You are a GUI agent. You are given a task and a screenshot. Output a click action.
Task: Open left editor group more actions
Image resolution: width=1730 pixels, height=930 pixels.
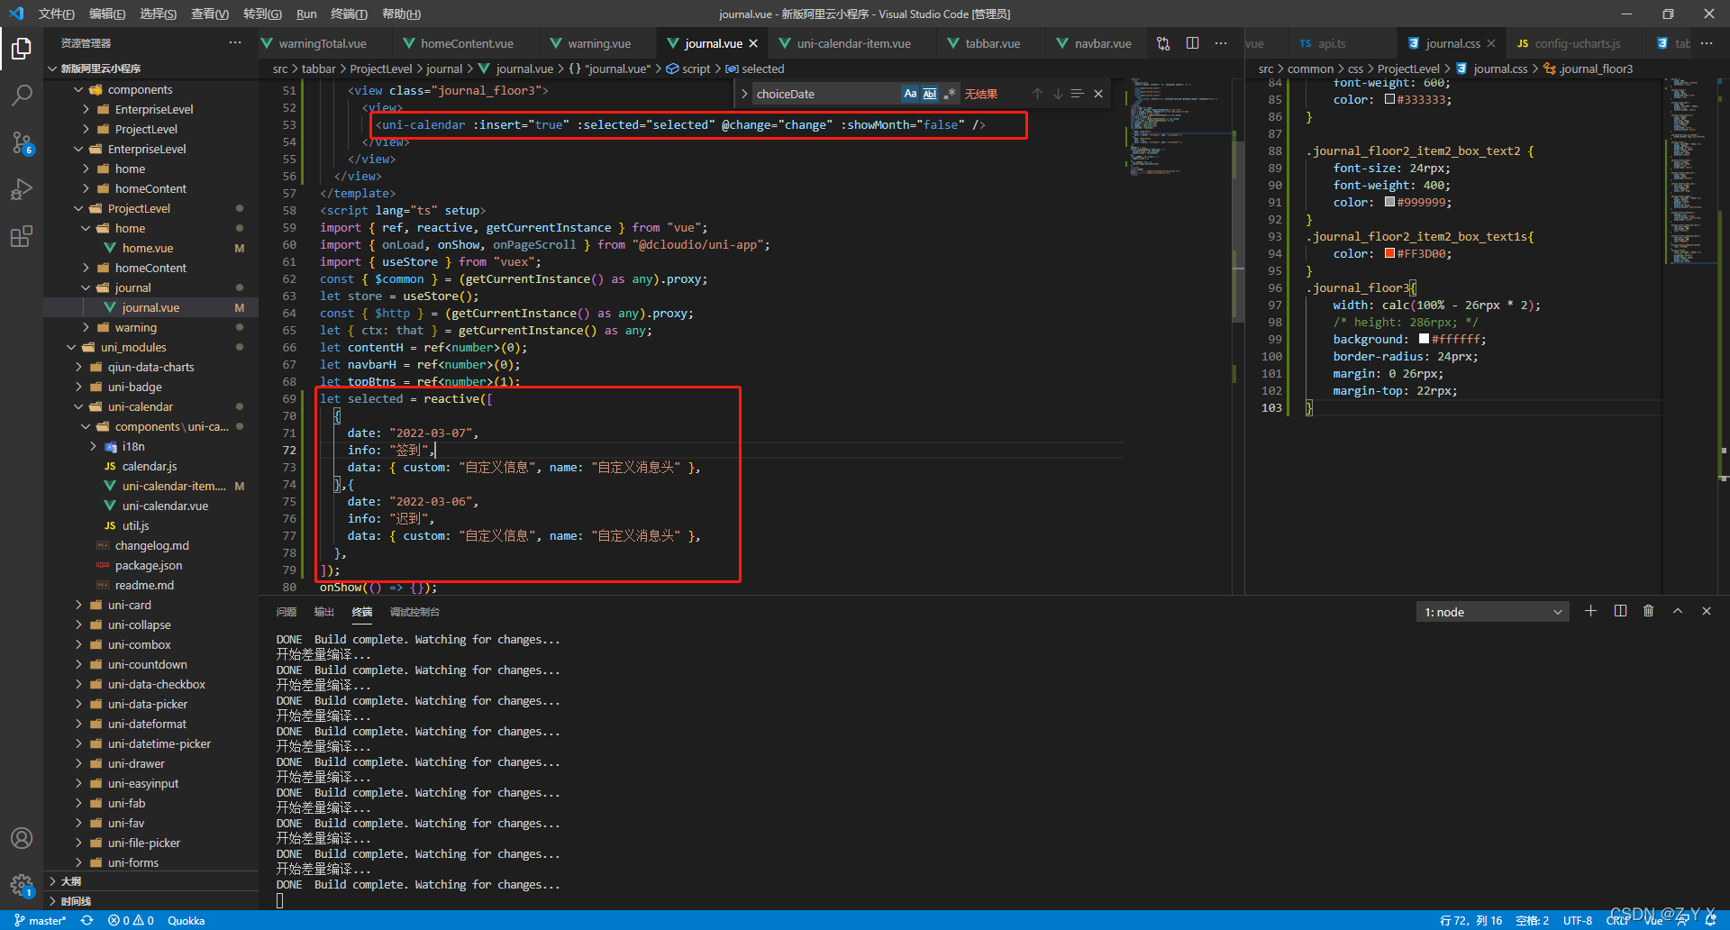click(x=1221, y=43)
